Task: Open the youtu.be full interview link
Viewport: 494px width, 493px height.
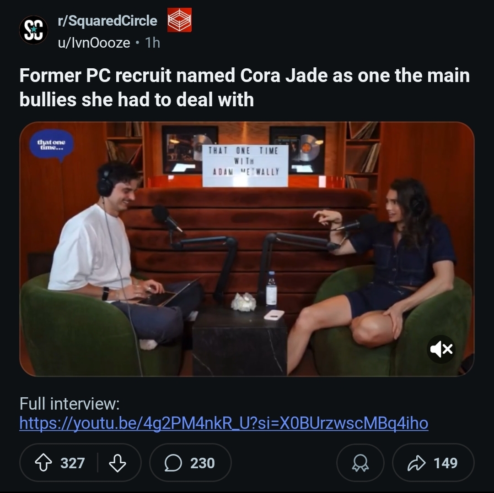Action: [x=224, y=423]
